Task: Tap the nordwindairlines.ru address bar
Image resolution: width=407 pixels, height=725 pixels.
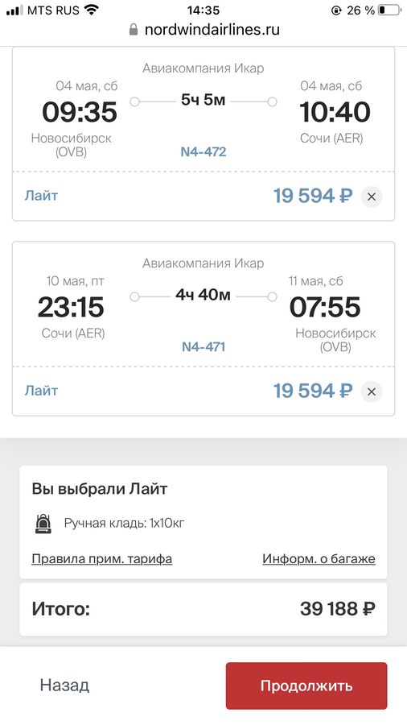Action: tap(203, 30)
